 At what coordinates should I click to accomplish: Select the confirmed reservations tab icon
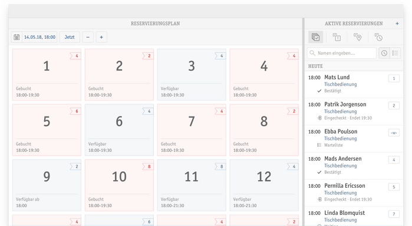[x=315, y=37]
